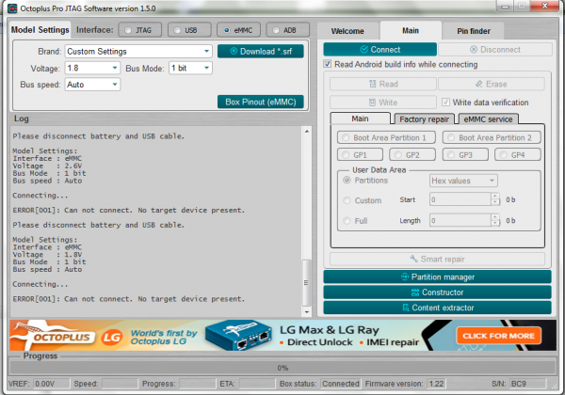Viewport: 565px width, 395px height.
Task: Click the Log panel vertical scrollbar
Action: tap(304, 216)
